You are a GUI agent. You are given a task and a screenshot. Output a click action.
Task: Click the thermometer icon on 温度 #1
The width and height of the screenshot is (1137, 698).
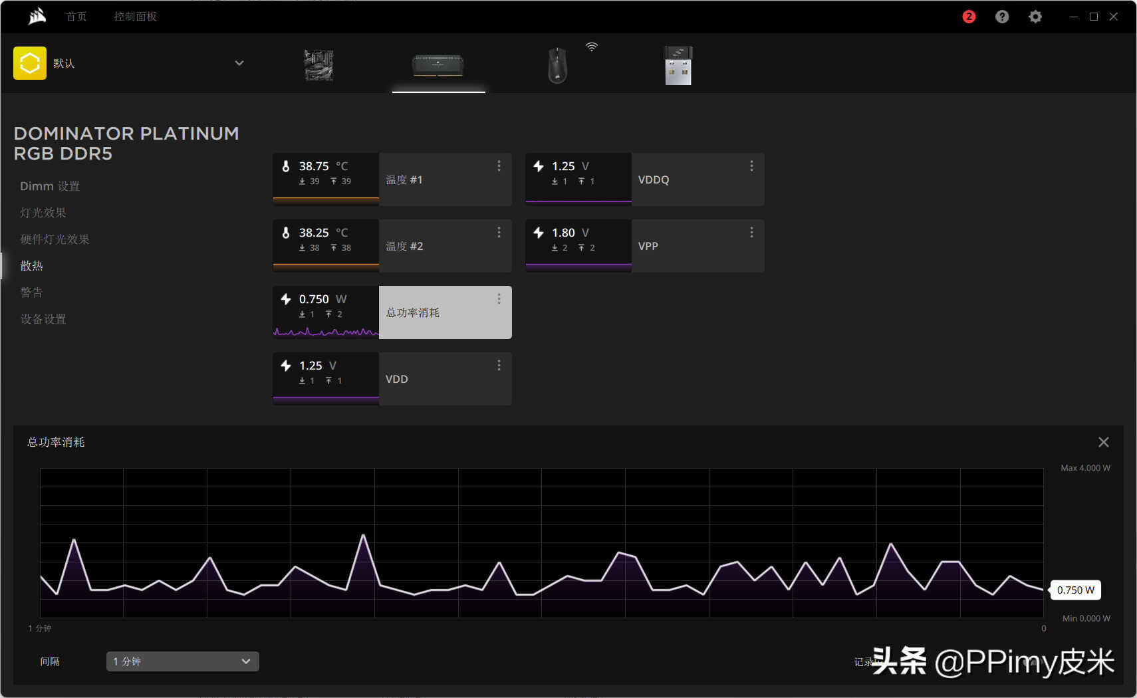coord(286,166)
